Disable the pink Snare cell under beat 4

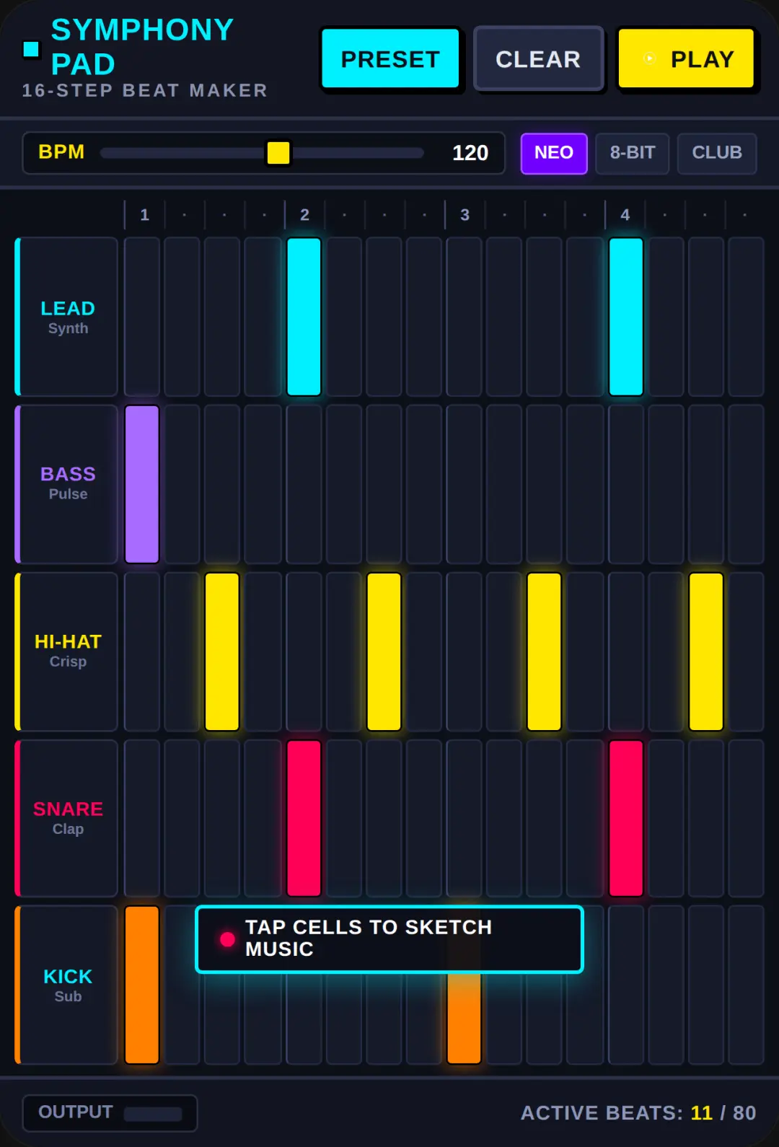[x=626, y=819]
